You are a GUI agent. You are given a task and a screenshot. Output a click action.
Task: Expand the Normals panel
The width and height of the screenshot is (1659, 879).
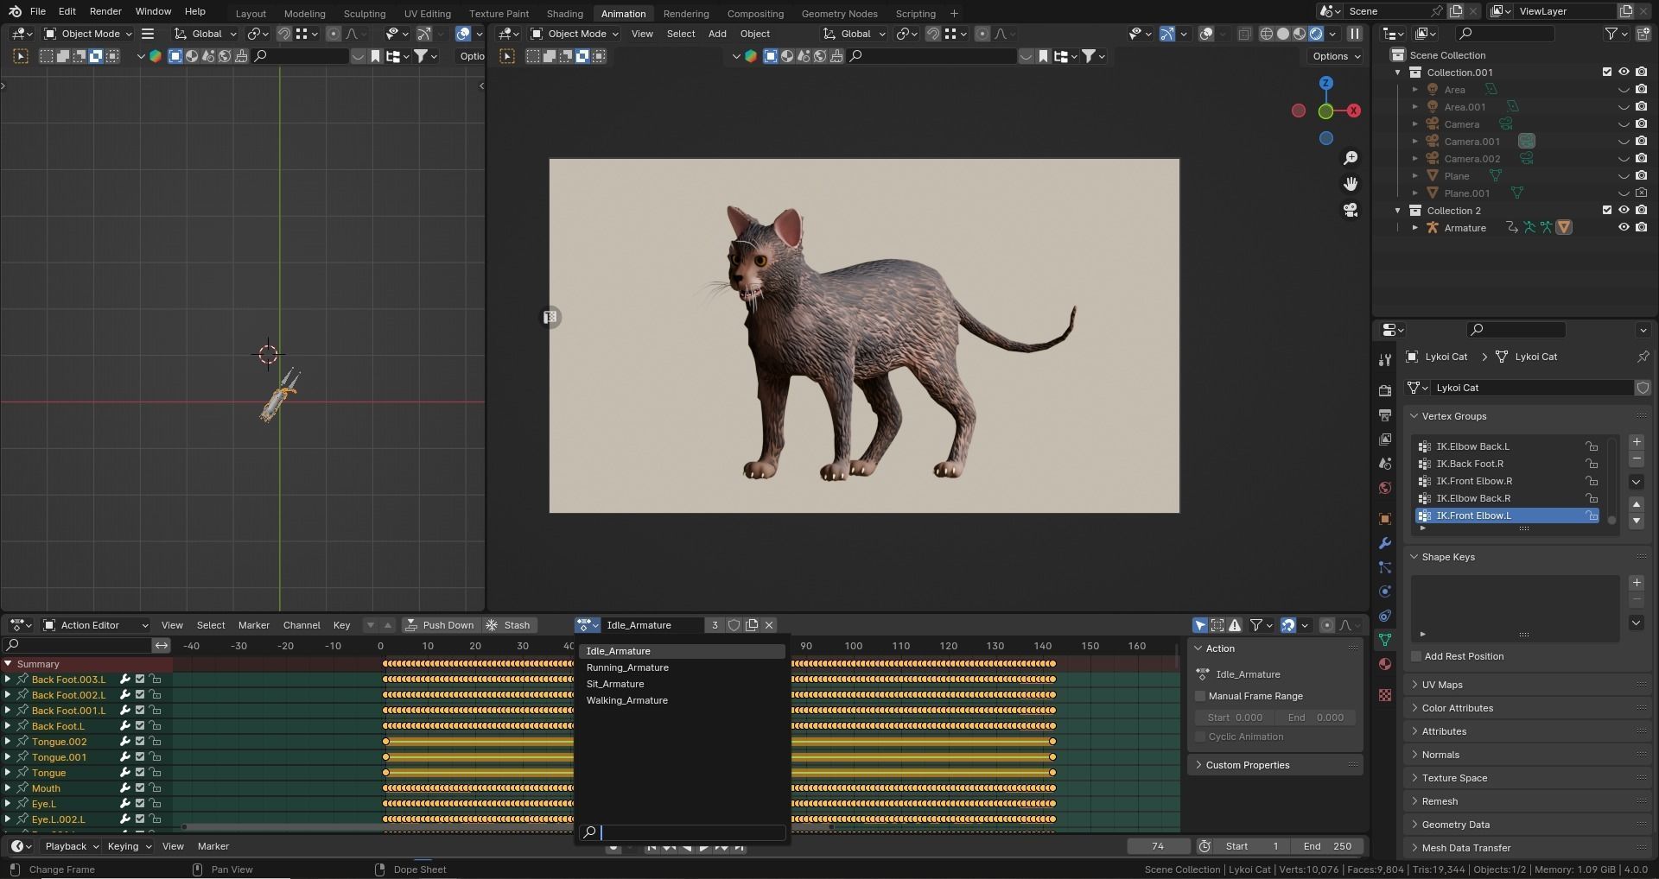(x=1440, y=755)
